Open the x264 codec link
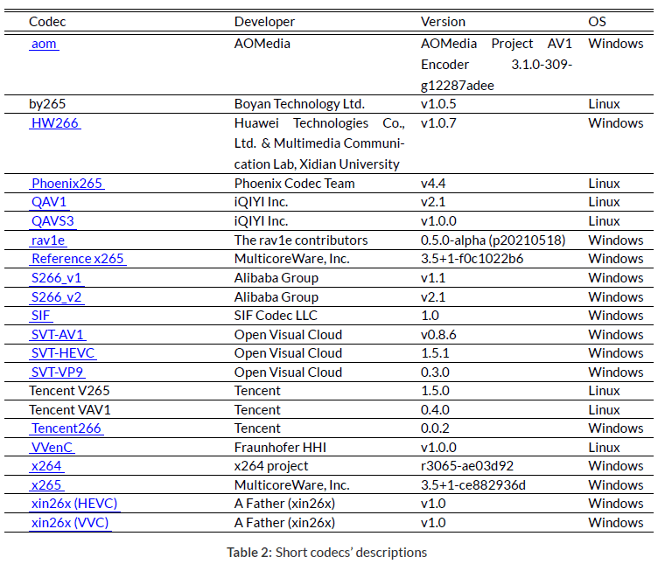Screen dimensions: 658x564 (45, 466)
